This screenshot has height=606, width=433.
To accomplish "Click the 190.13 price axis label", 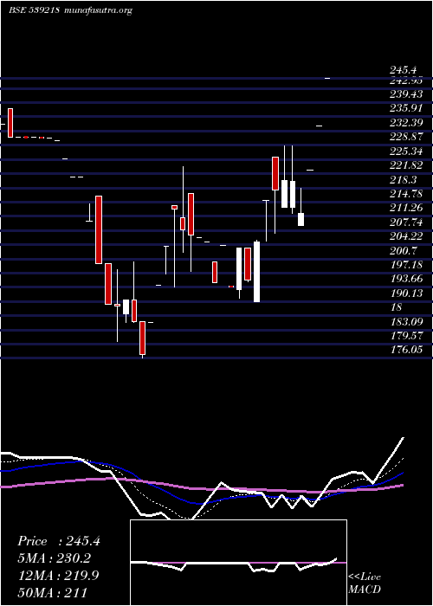I will [406, 293].
